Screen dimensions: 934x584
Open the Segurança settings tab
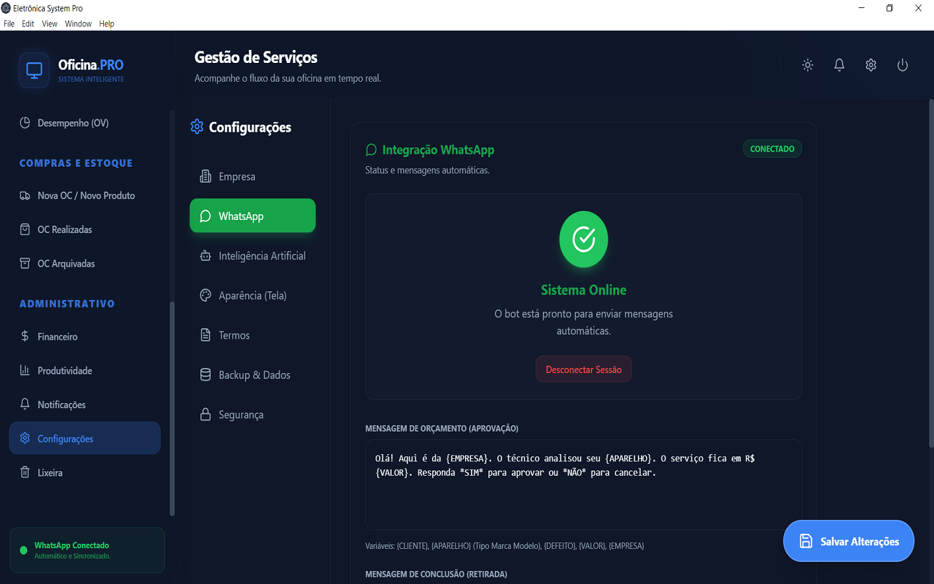coord(252,414)
